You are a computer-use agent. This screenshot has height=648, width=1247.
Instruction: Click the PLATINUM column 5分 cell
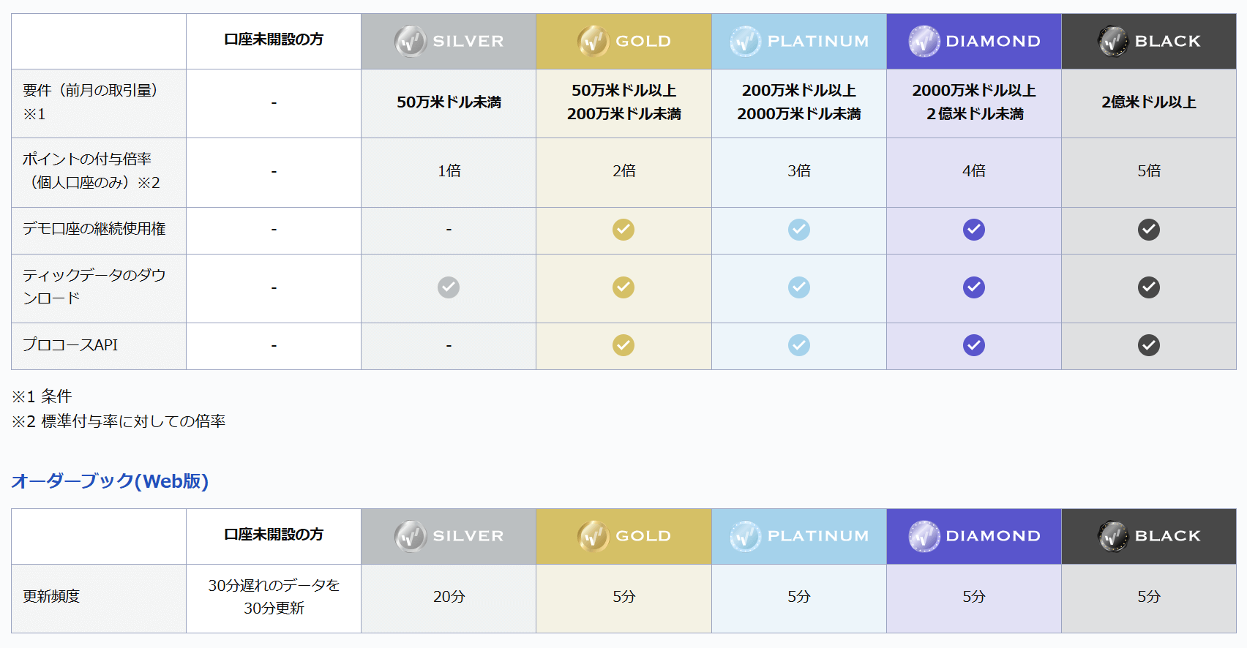(x=799, y=597)
